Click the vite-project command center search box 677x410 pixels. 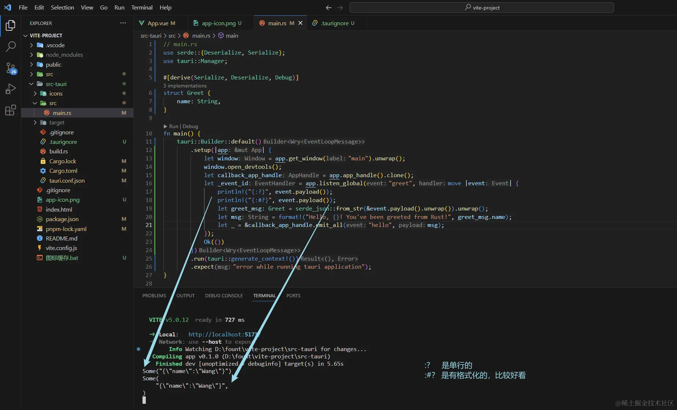click(482, 8)
